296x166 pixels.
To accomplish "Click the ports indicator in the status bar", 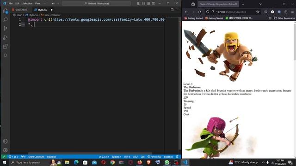I will tap(24, 157).
